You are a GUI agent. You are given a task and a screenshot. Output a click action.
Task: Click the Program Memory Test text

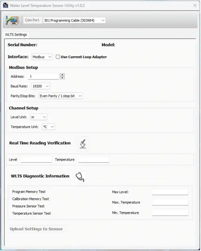coord(29,192)
